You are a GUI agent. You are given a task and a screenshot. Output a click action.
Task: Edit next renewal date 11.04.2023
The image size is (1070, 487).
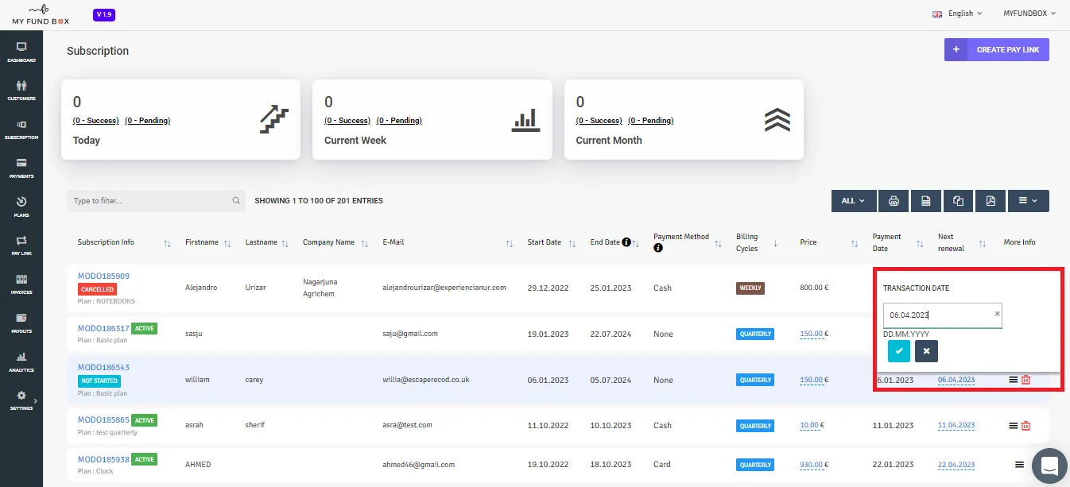(x=956, y=426)
